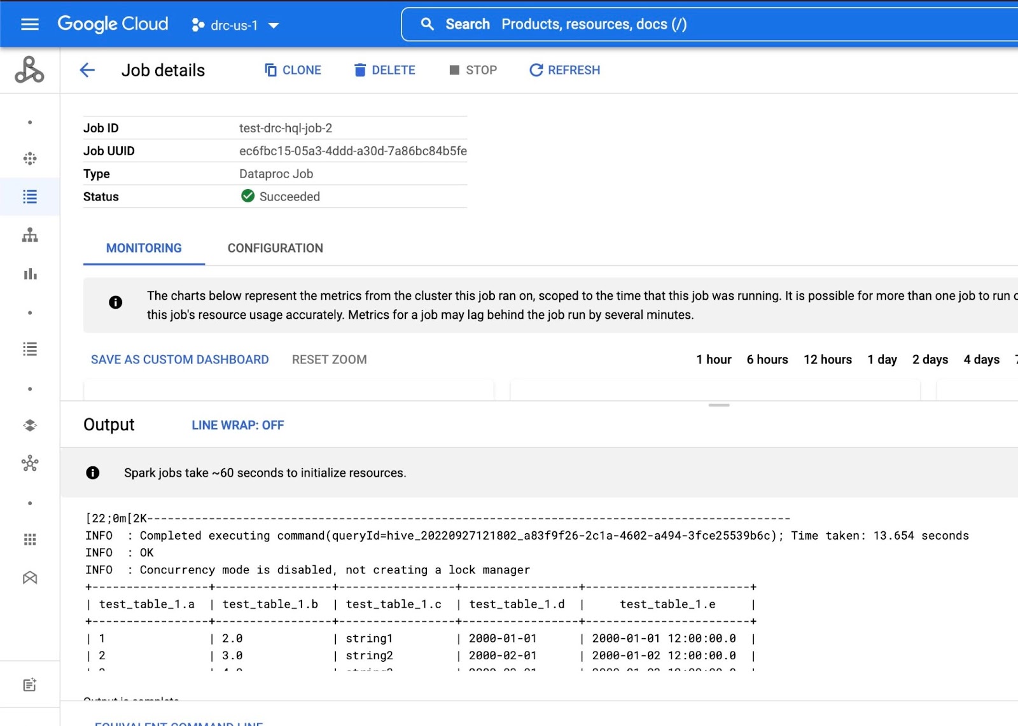Expand the drc-us-1 project selector dropdown
1018x726 pixels.
click(x=235, y=25)
